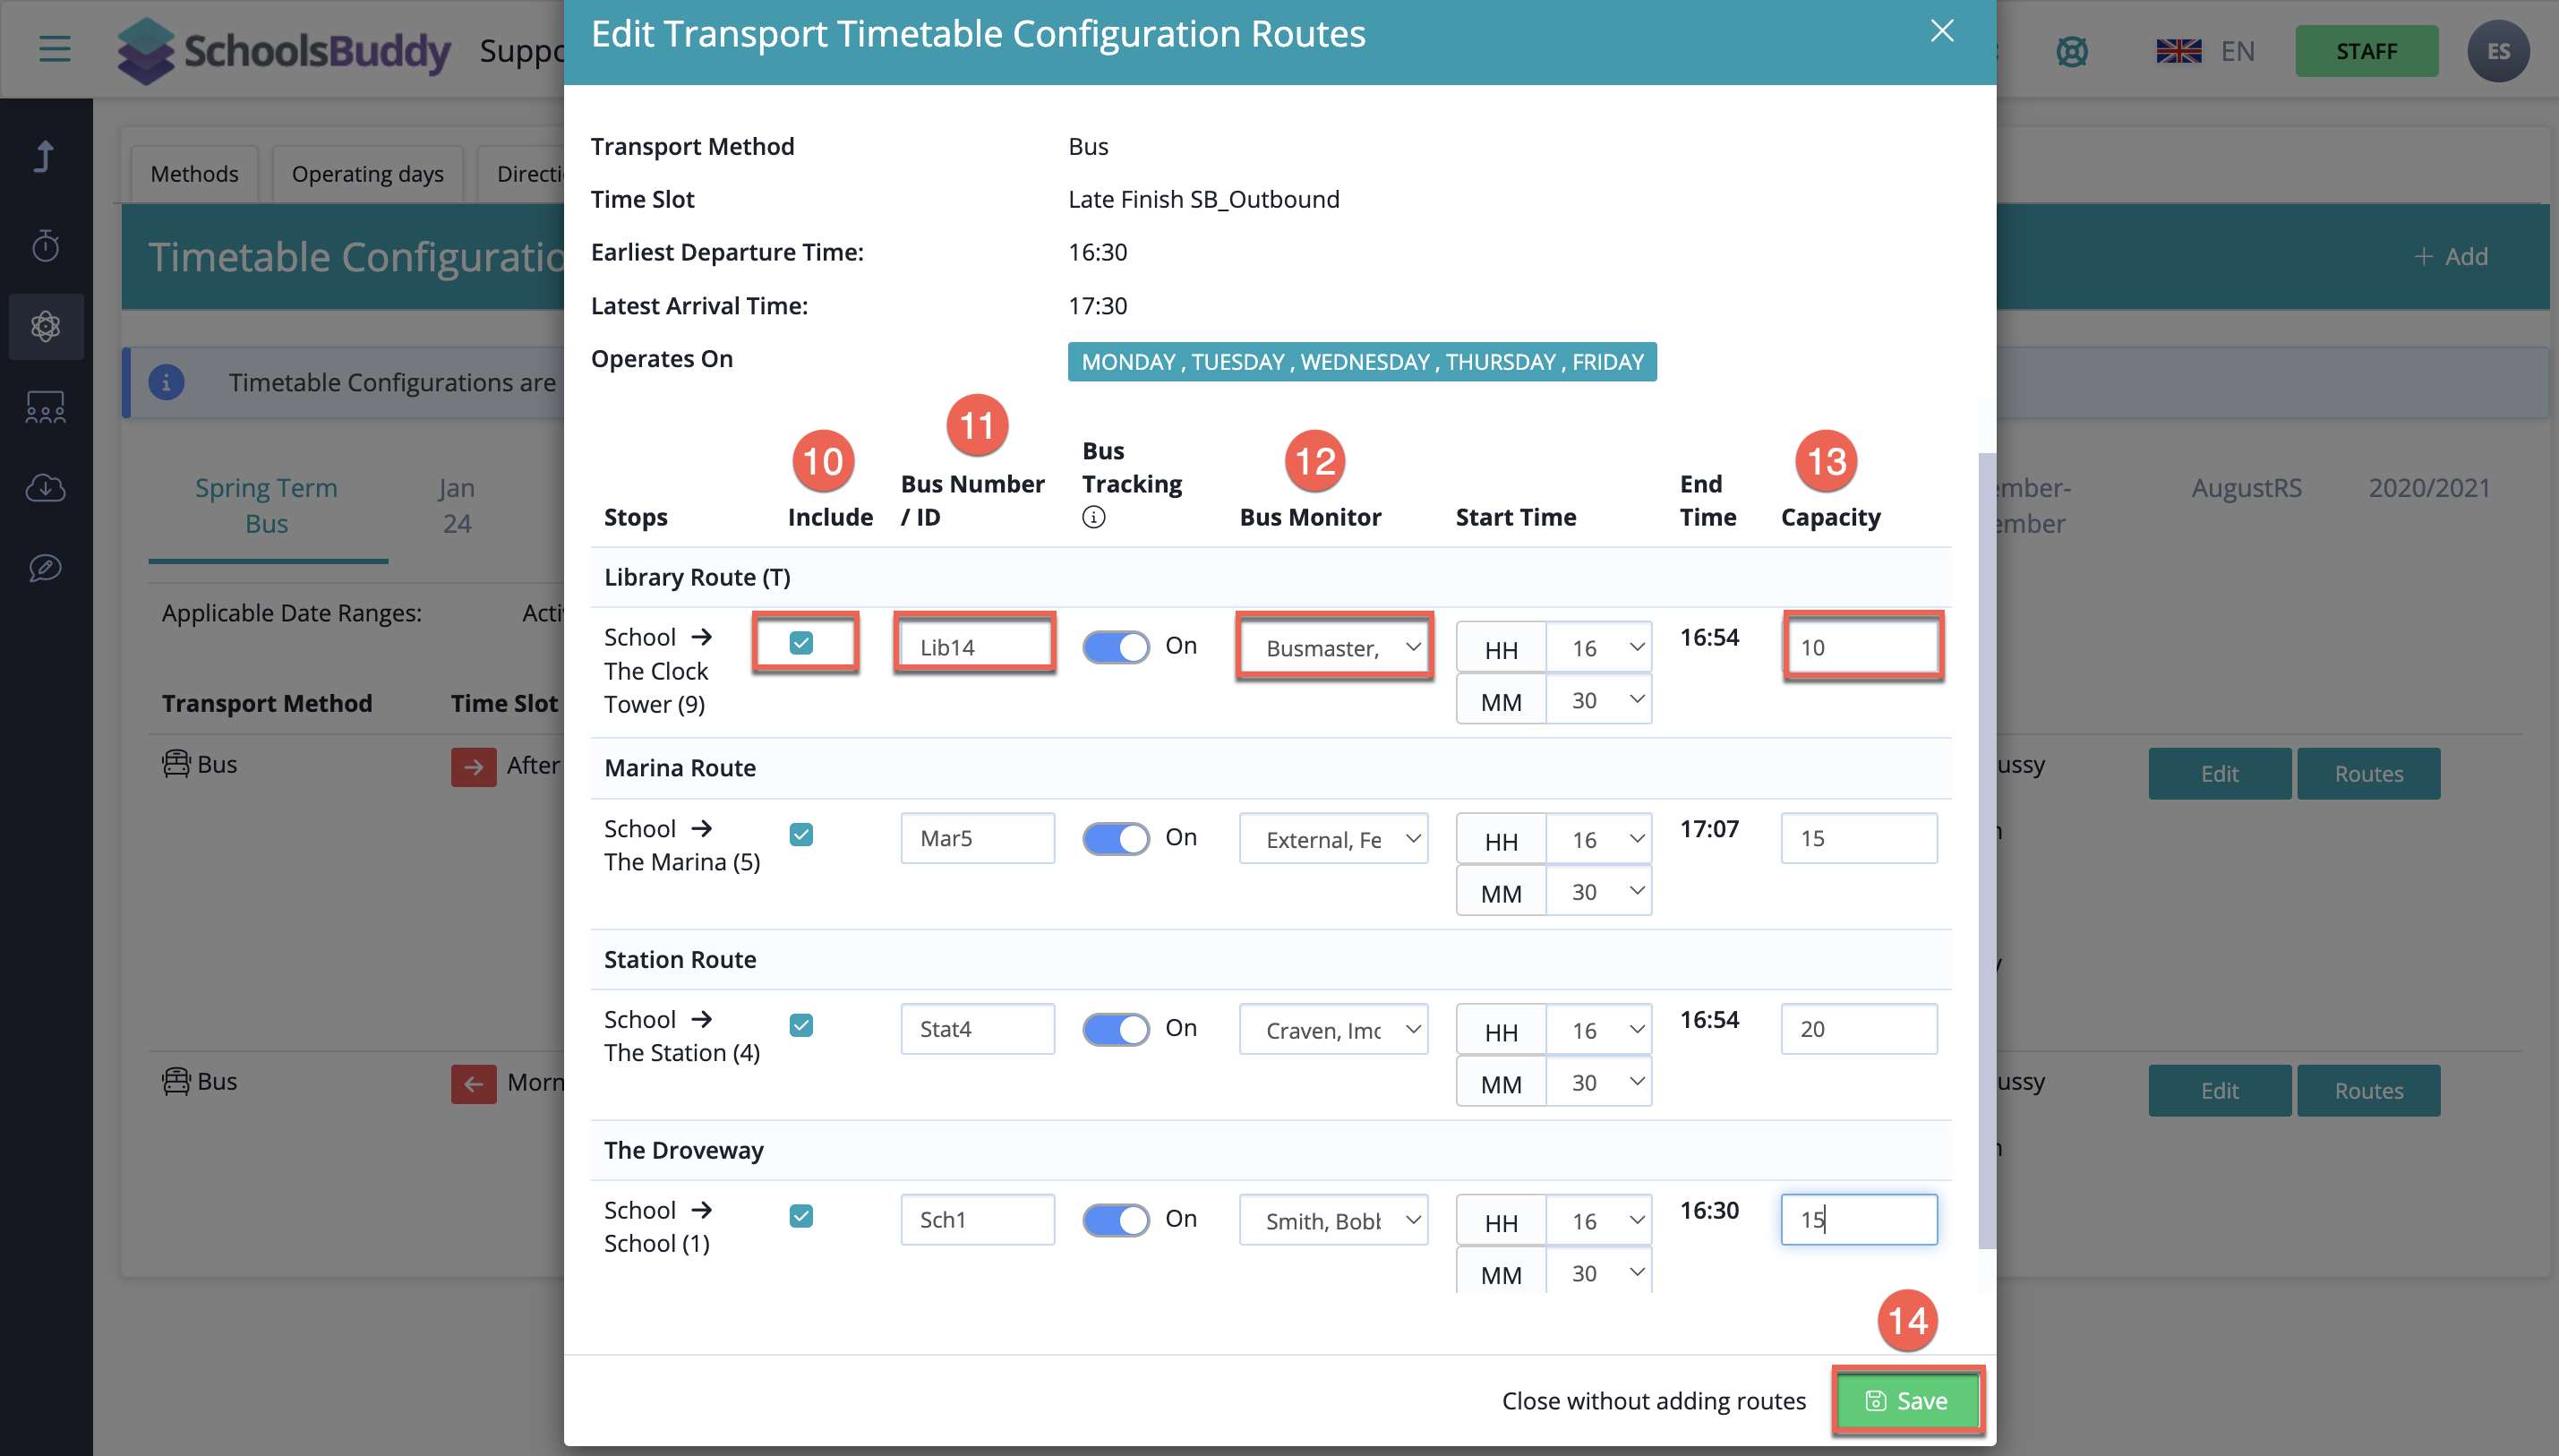Uncheck Include for the Marina Route
2559x1456 pixels.
(800, 833)
